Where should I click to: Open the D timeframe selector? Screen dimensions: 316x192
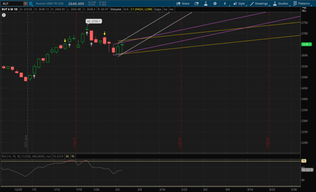(225, 3)
